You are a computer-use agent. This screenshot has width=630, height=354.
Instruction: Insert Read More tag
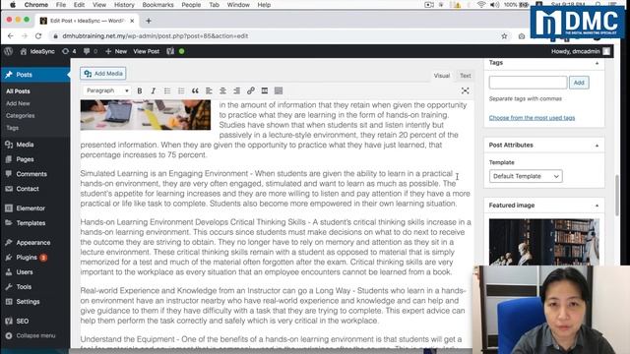[265, 90]
